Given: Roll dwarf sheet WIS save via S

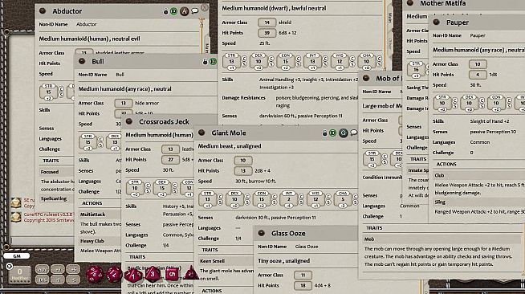Looking at the screenshot, I should click(x=352, y=64).
